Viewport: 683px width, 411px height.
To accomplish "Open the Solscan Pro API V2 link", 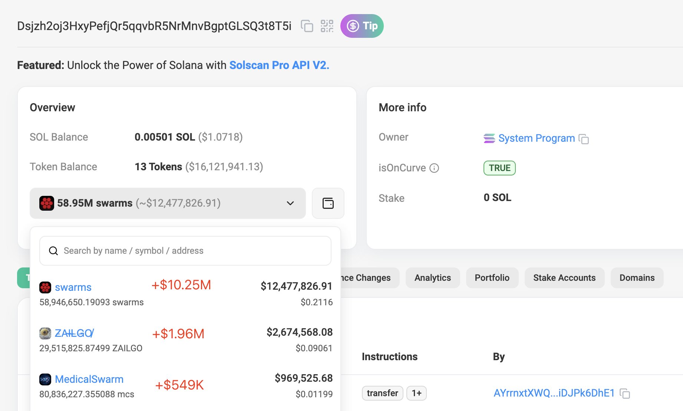I will click(278, 65).
